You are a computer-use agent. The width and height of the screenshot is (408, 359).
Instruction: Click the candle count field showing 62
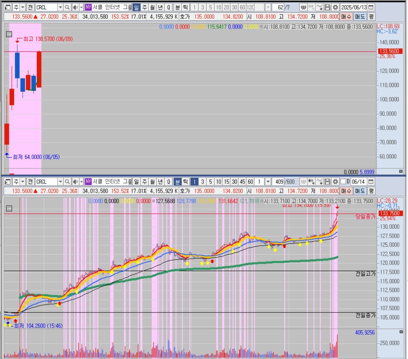pos(278,7)
